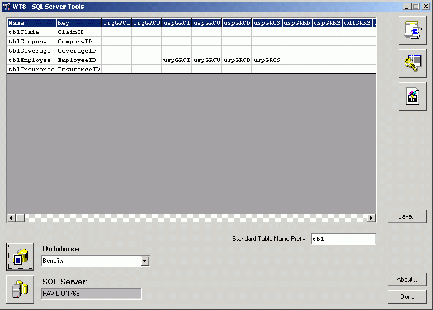Open the About... dialog
This screenshot has width=433, height=310.
407,279
